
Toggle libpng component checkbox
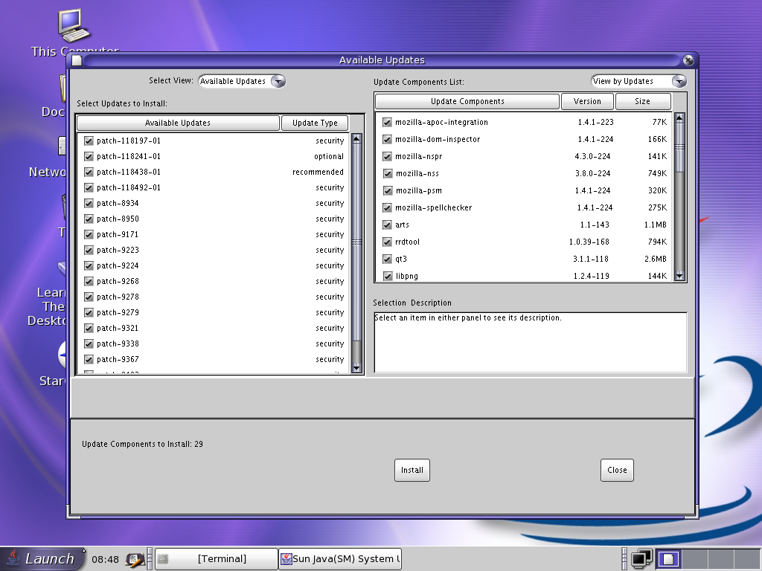tap(387, 276)
